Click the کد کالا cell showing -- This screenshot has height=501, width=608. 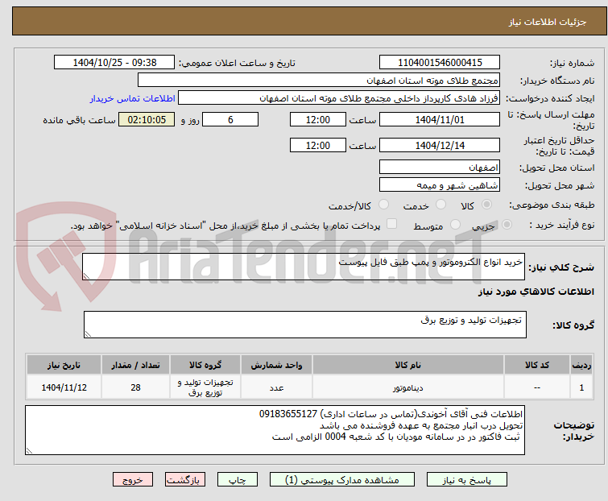(x=537, y=387)
